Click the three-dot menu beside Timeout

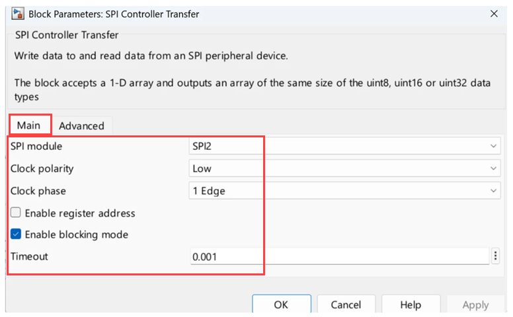(x=496, y=256)
